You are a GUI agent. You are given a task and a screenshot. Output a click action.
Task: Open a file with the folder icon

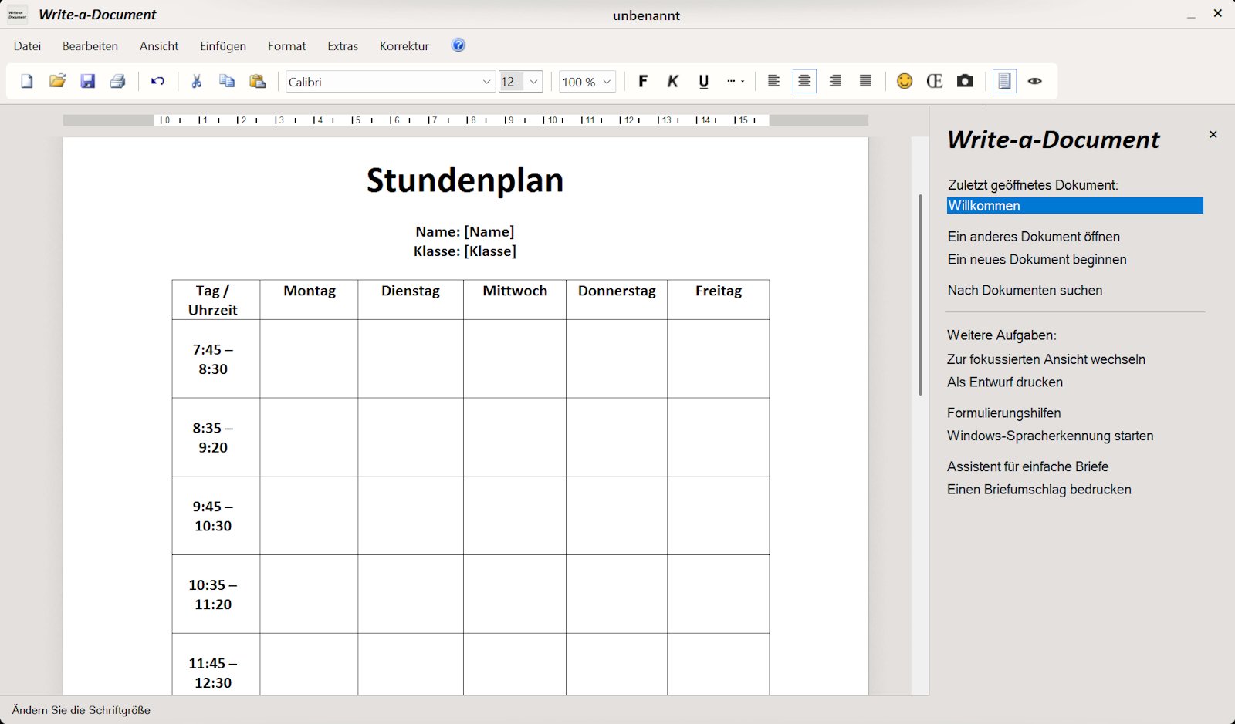click(x=57, y=81)
